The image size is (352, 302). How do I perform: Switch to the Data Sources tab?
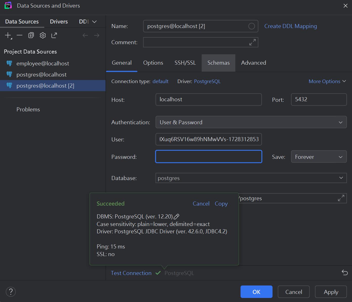point(22,21)
